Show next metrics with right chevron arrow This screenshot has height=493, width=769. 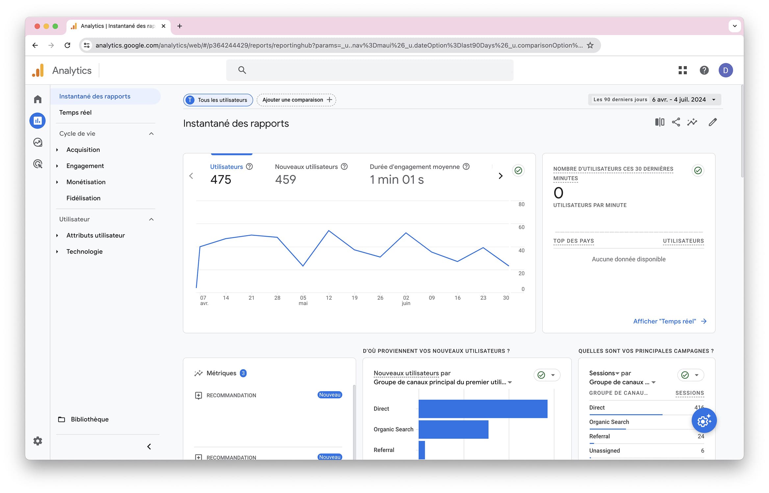[500, 176]
